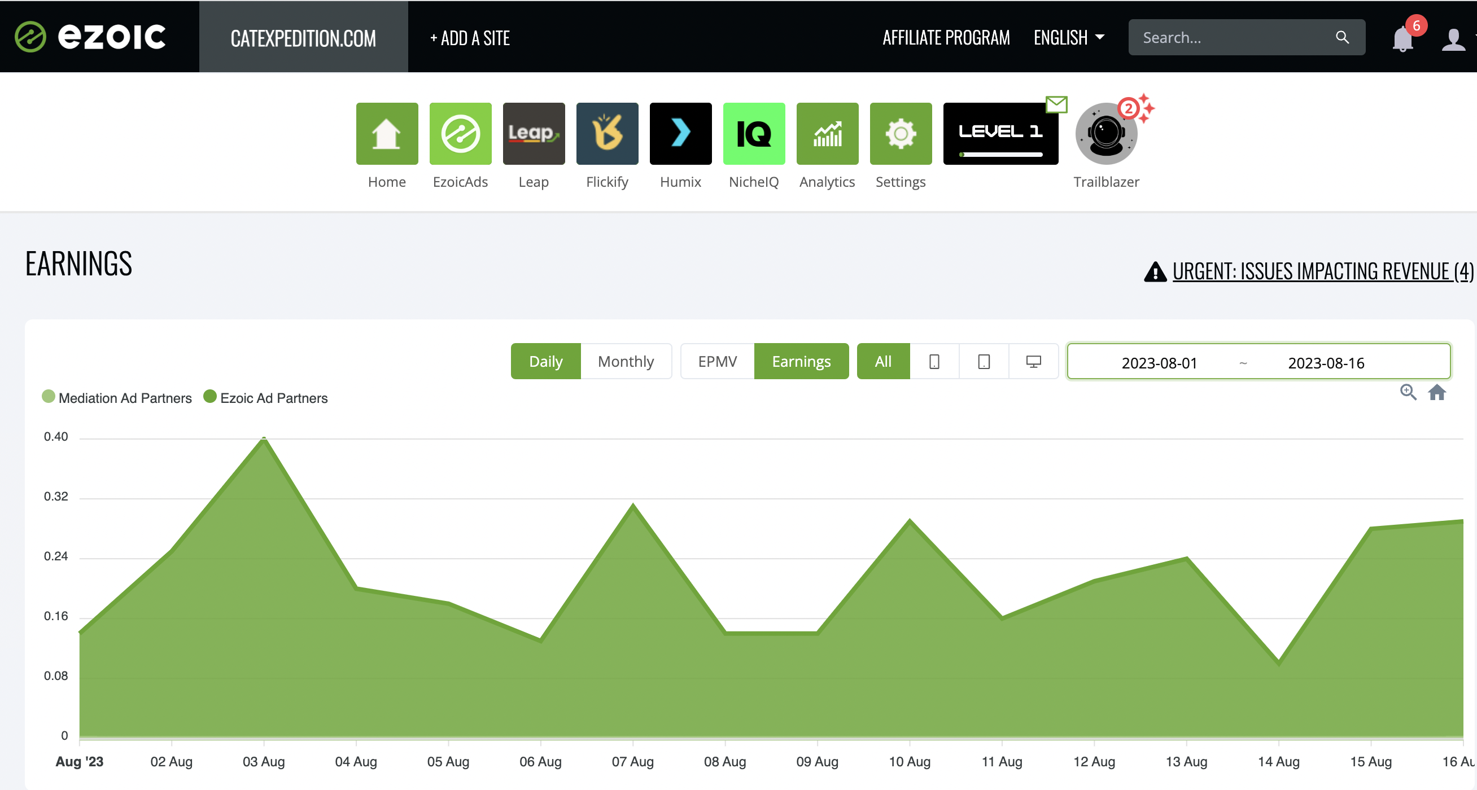Open the Flickify app icon
Screen dimensions: 1477x790
607,134
